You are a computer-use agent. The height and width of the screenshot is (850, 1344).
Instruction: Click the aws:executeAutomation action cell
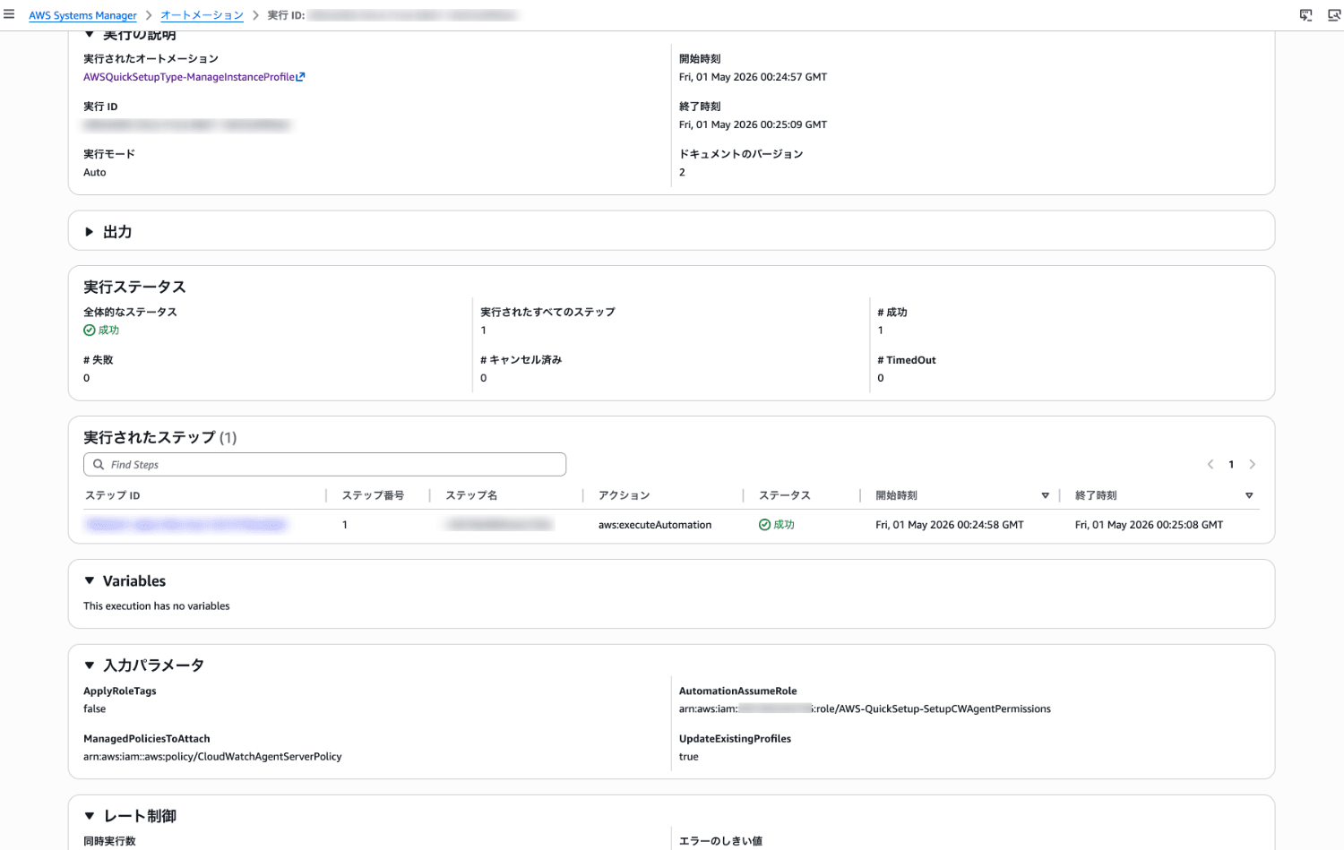655,525
